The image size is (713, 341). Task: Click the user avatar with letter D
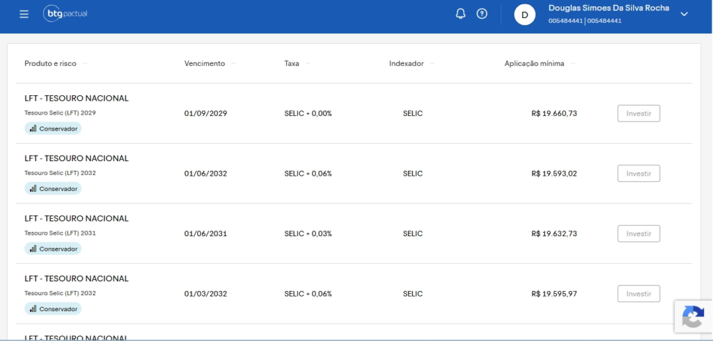pyautogui.click(x=525, y=15)
